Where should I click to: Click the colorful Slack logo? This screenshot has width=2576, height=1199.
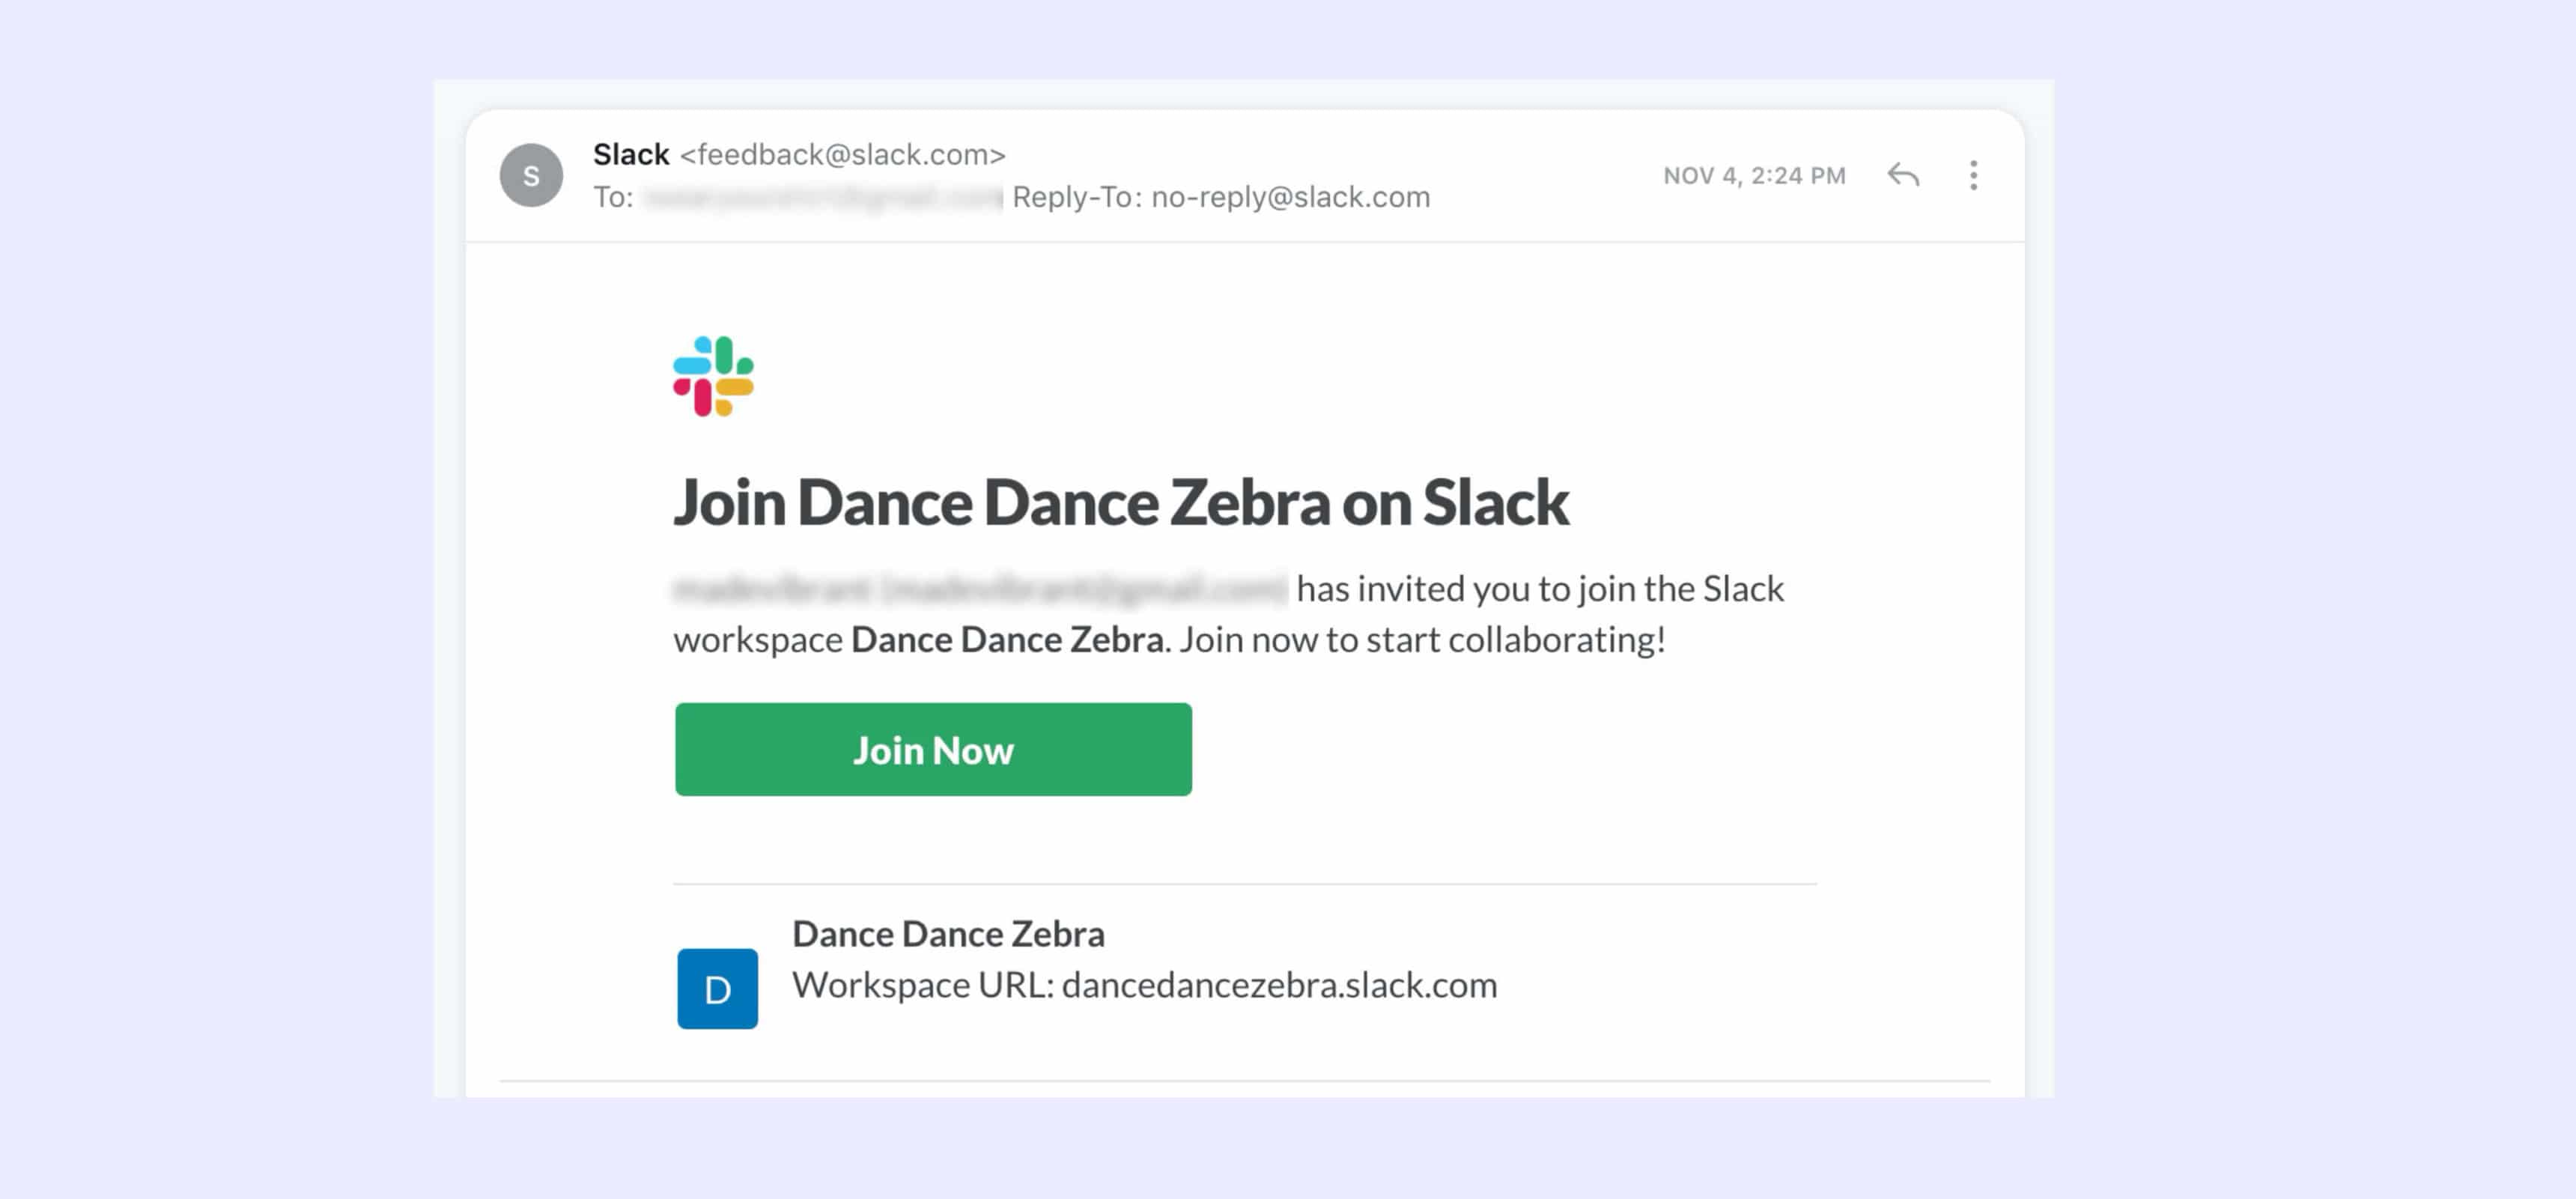pyautogui.click(x=713, y=376)
